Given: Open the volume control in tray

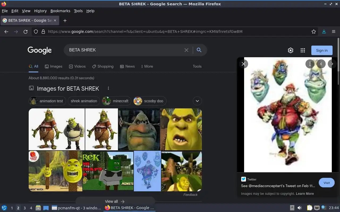Looking at the screenshot, I should 300,208.
